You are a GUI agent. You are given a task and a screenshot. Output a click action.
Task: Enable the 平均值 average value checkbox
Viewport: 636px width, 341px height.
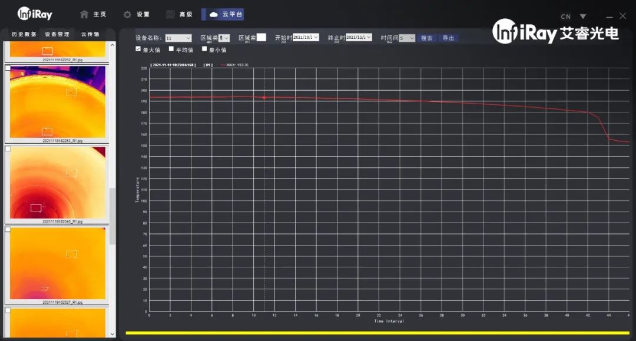(171, 49)
